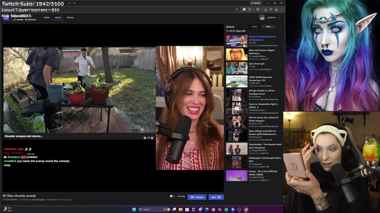
Task: Expand the juliakins account dropdown
Action: click(x=279, y=17)
